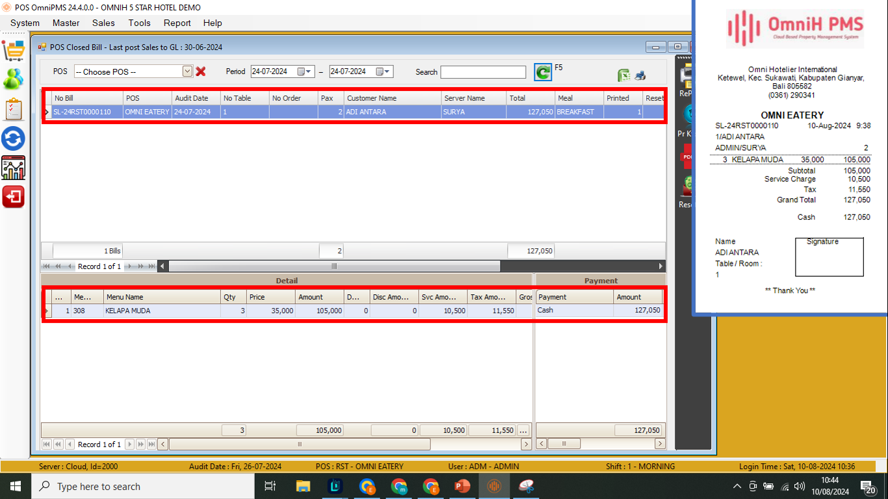Click the Menu Name column header
This screenshot has width=888, height=499.
(x=163, y=297)
